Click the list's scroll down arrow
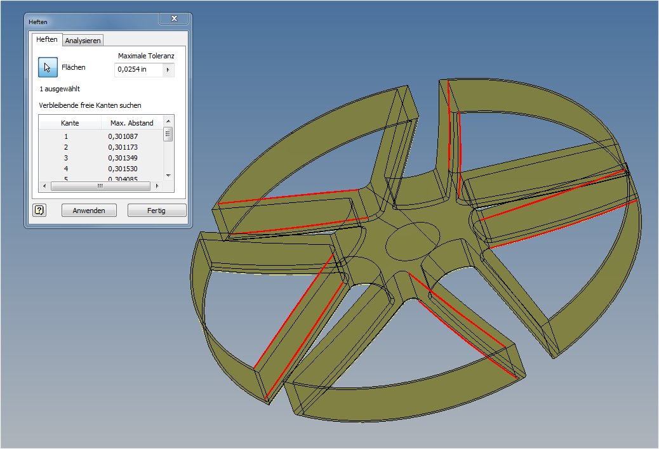The height and width of the screenshot is (449, 659). tap(168, 176)
